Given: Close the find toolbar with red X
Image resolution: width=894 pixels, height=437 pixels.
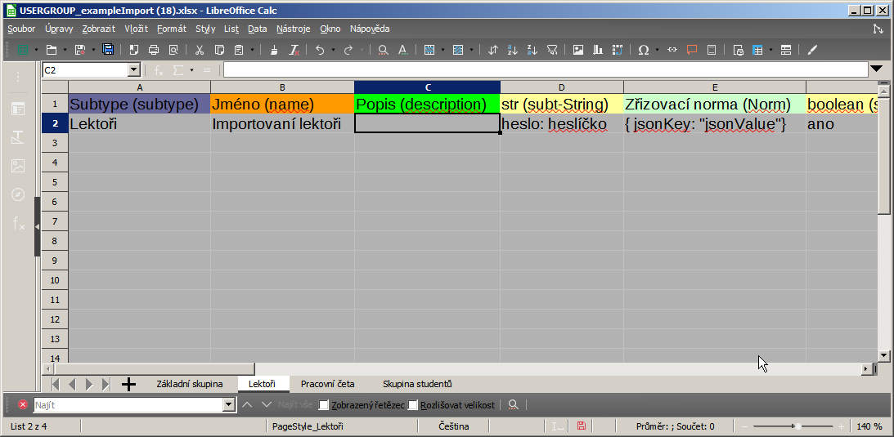Looking at the screenshot, I should coord(23,404).
